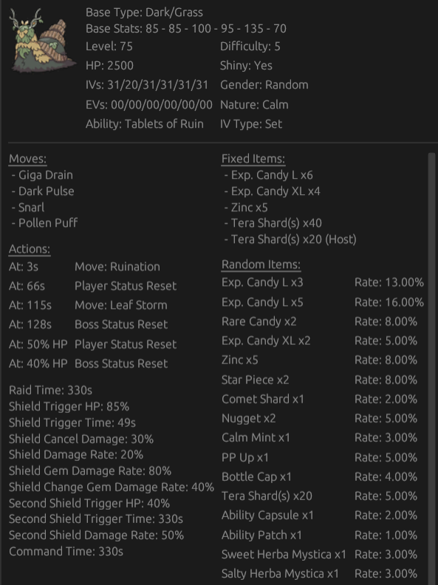Click the Raid Time: 330s line
The width and height of the screenshot is (438, 585).
[50, 390]
